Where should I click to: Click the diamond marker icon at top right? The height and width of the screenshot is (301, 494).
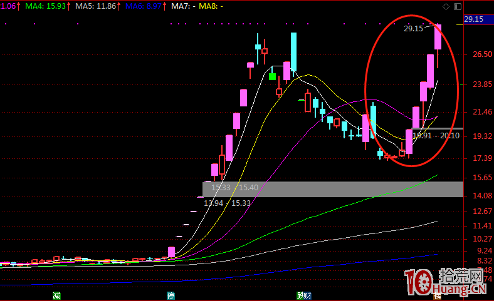[446, 6]
